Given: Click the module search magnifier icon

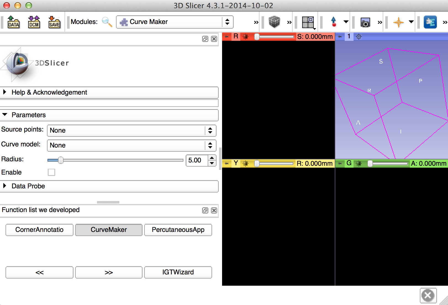Looking at the screenshot, I should [x=107, y=22].
